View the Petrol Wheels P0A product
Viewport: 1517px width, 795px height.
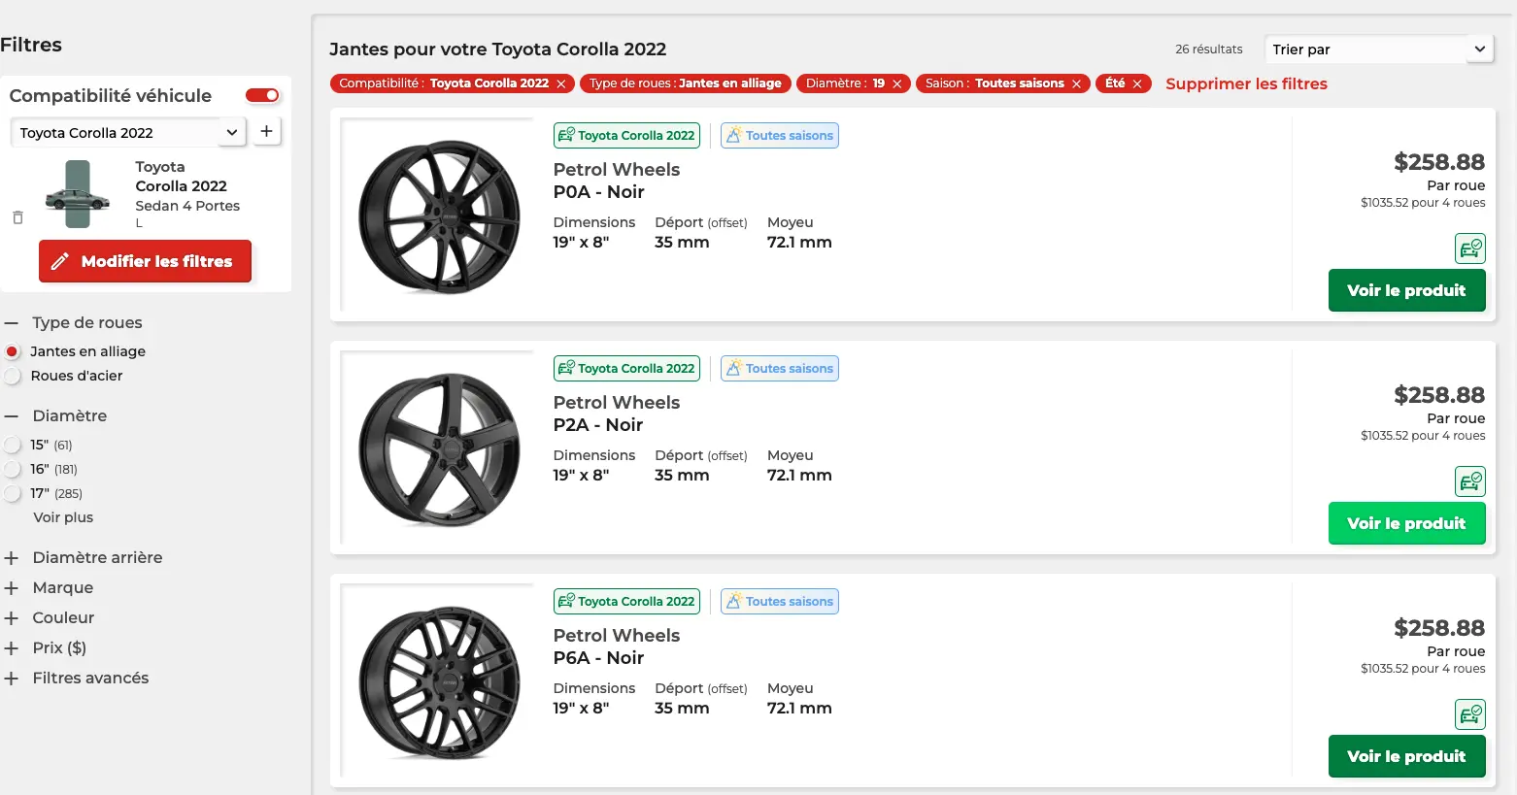tap(1406, 290)
